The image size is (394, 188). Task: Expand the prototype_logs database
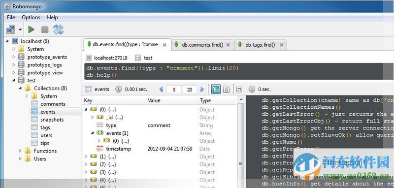point(14,65)
